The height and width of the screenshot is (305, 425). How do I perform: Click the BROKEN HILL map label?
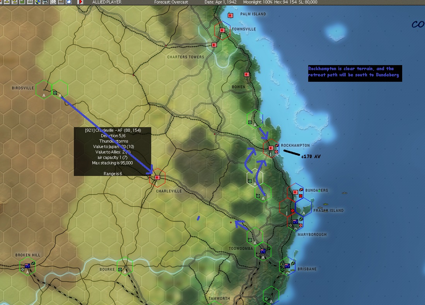tap(27, 255)
